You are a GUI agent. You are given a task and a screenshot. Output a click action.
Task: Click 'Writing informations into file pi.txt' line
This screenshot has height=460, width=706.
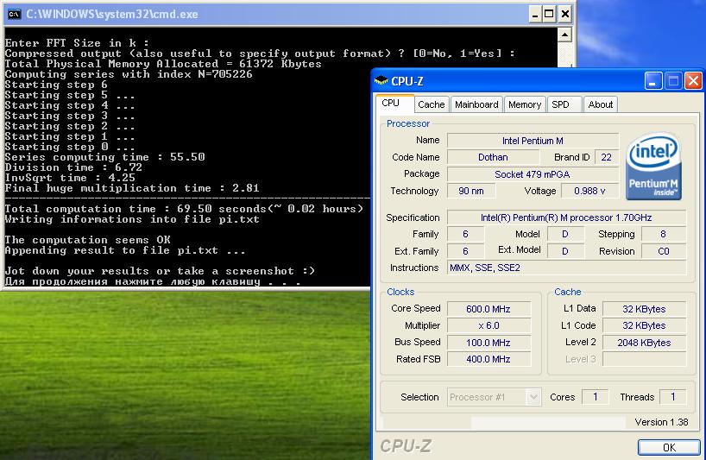(x=132, y=219)
